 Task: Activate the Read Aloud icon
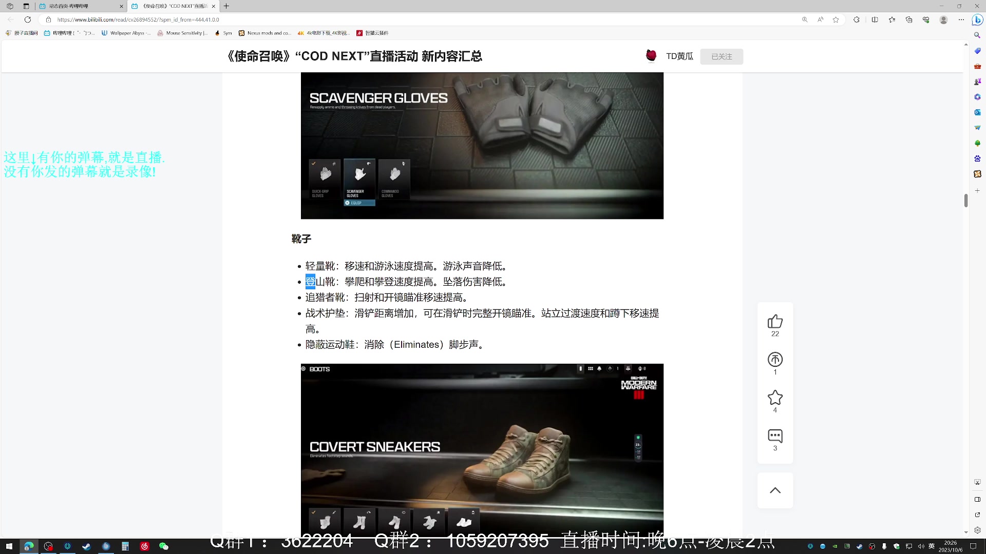coord(820,19)
